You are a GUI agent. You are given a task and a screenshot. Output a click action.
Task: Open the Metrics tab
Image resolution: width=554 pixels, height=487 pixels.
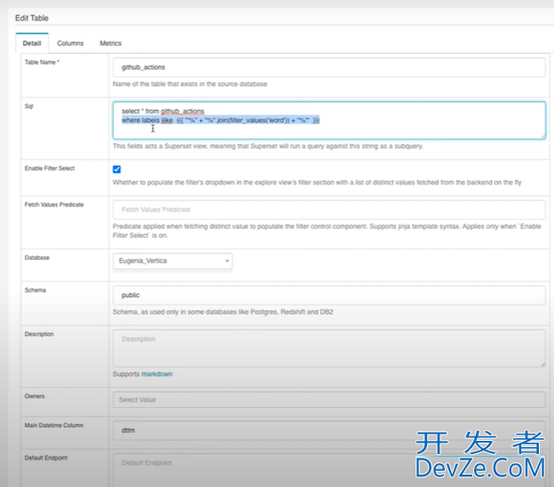111,43
